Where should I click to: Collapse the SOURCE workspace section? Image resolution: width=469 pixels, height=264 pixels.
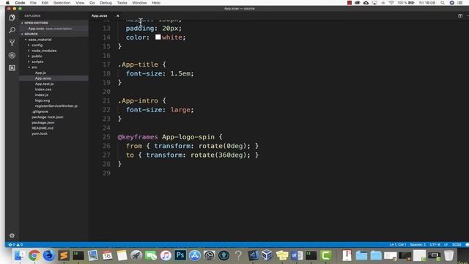pyautogui.click(x=31, y=34)
